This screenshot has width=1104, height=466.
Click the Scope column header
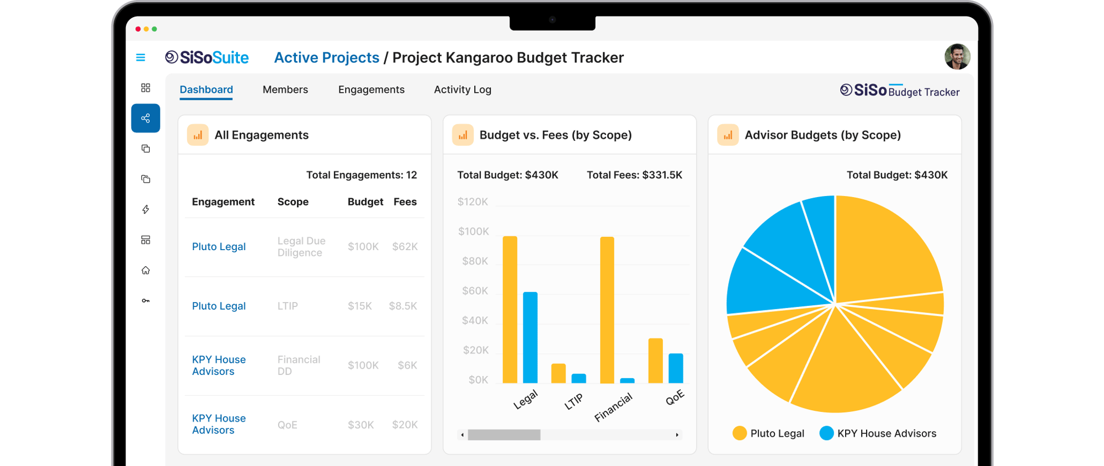pyautogui.click(x=293, y=202)
